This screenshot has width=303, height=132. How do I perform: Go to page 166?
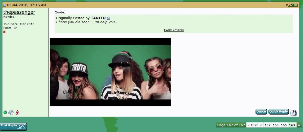(284, 125)
